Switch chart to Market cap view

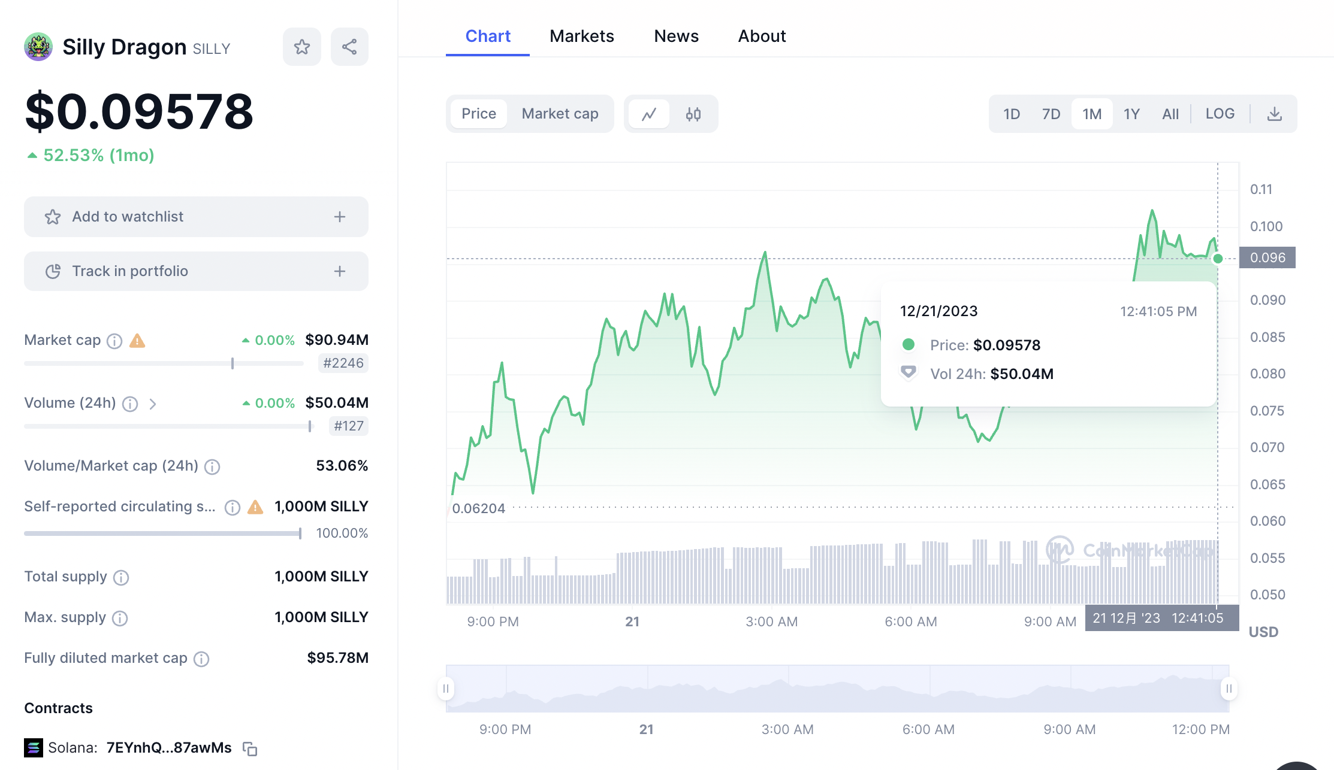pyautogui.click(x=560, y=114)
